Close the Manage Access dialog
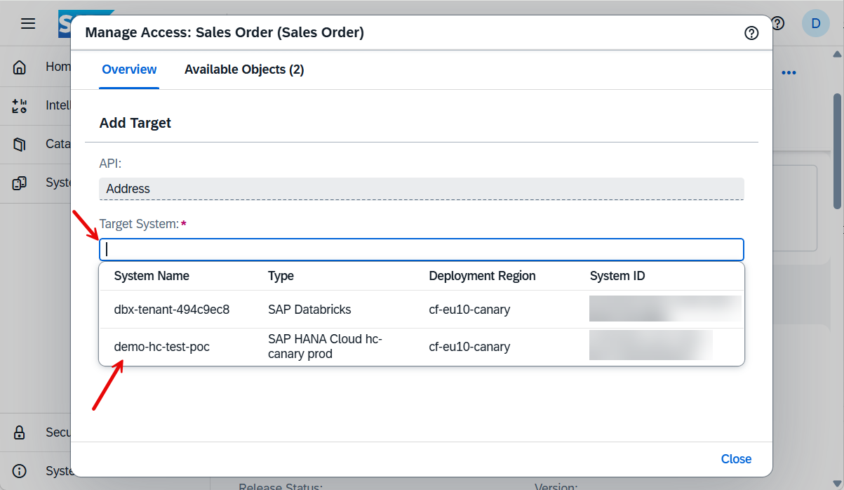This screenshot has width=844, height=490. 736,459
